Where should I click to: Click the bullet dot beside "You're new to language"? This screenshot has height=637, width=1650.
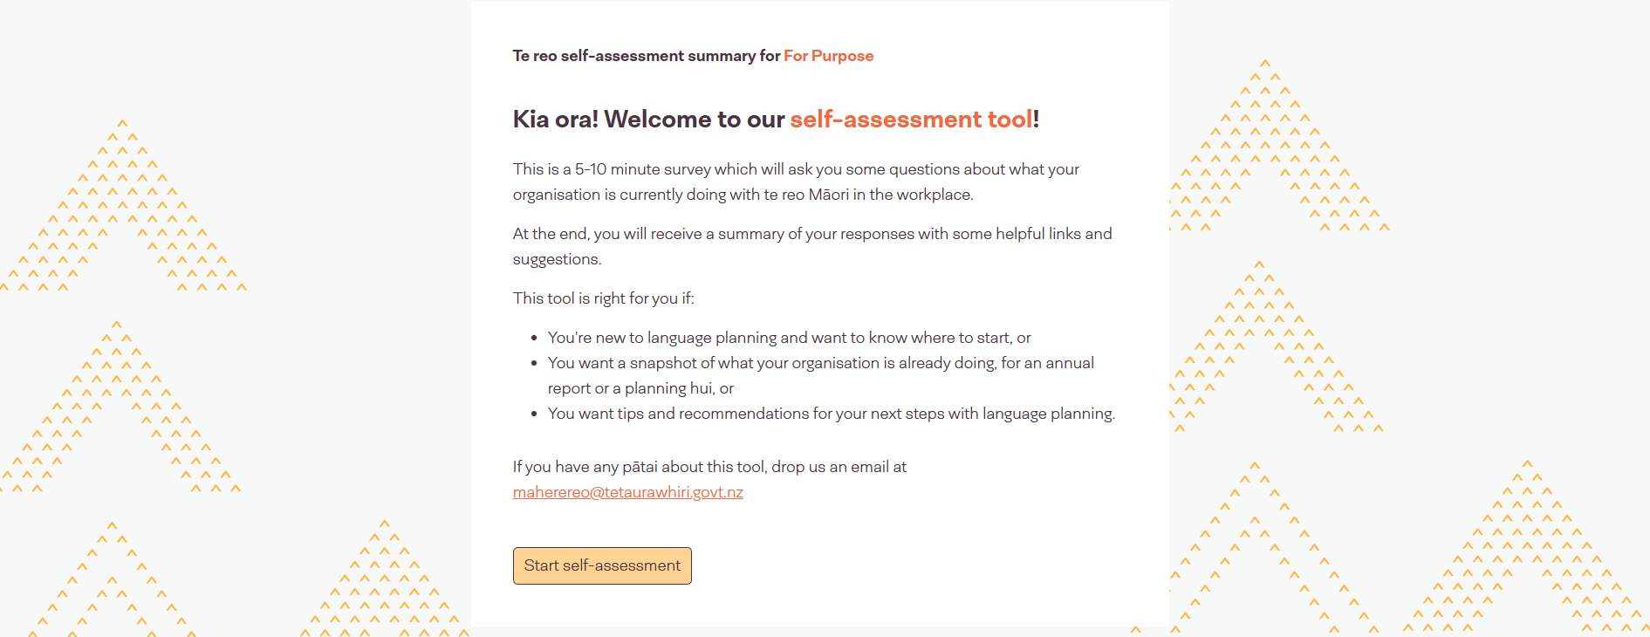534,339
